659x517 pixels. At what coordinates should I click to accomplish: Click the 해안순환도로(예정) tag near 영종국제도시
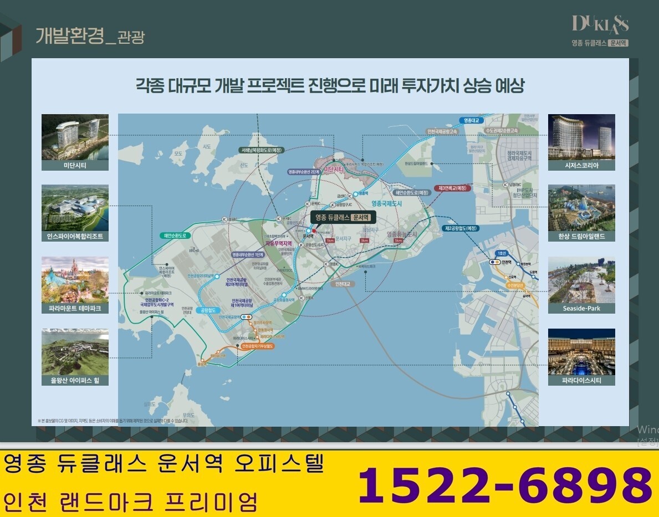point(412,192)
